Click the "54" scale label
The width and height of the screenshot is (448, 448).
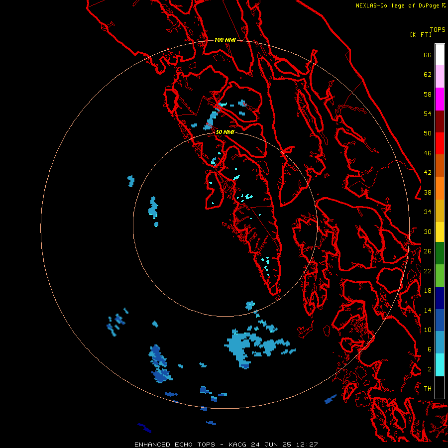428,113
